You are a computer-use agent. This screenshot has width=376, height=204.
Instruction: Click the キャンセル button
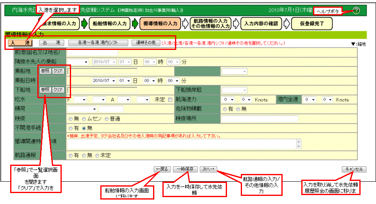pos(354,169)
